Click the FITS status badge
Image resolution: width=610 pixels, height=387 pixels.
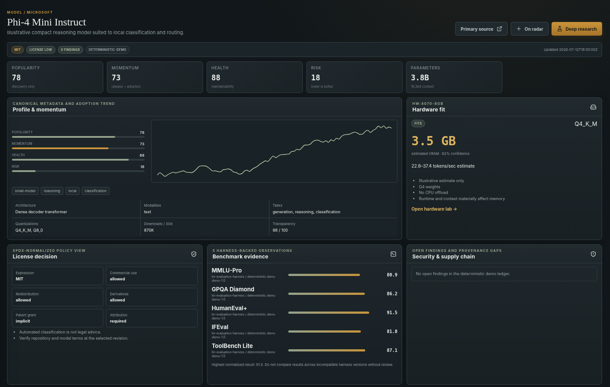tap(418, 123)
